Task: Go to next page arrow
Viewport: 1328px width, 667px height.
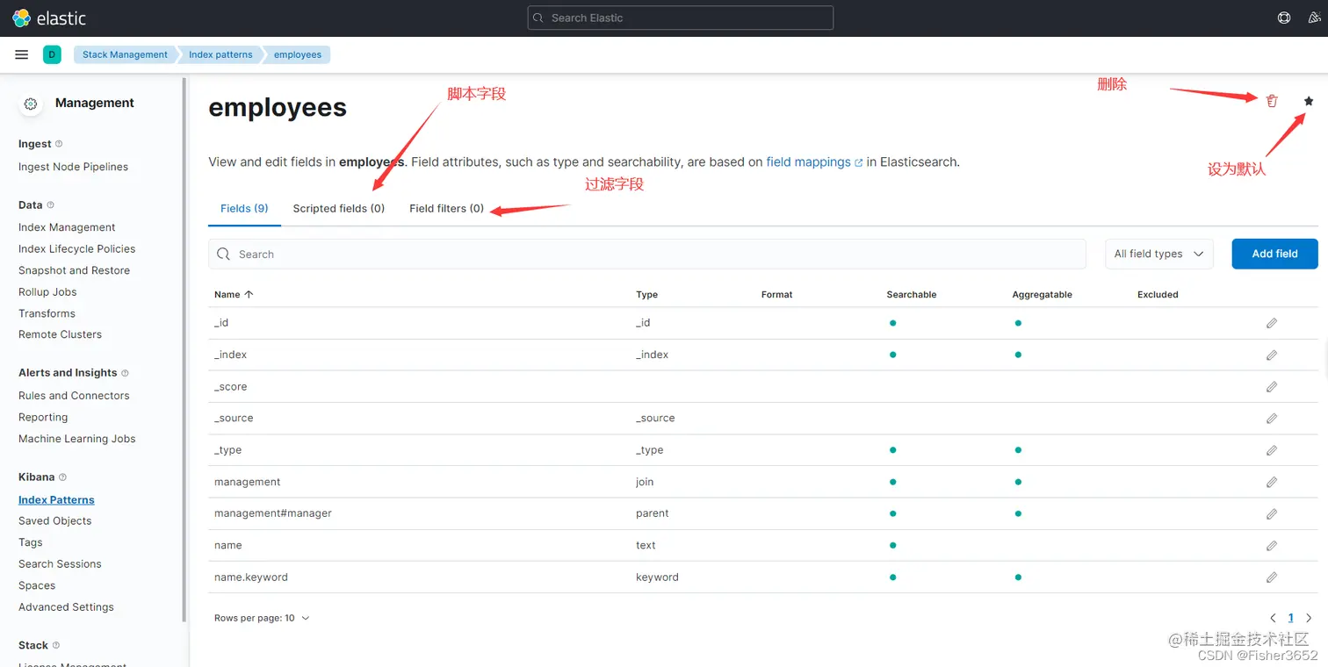Action: click(1309, 619)
